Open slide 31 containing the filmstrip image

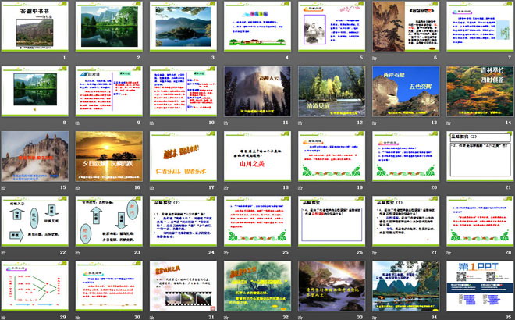182,286
